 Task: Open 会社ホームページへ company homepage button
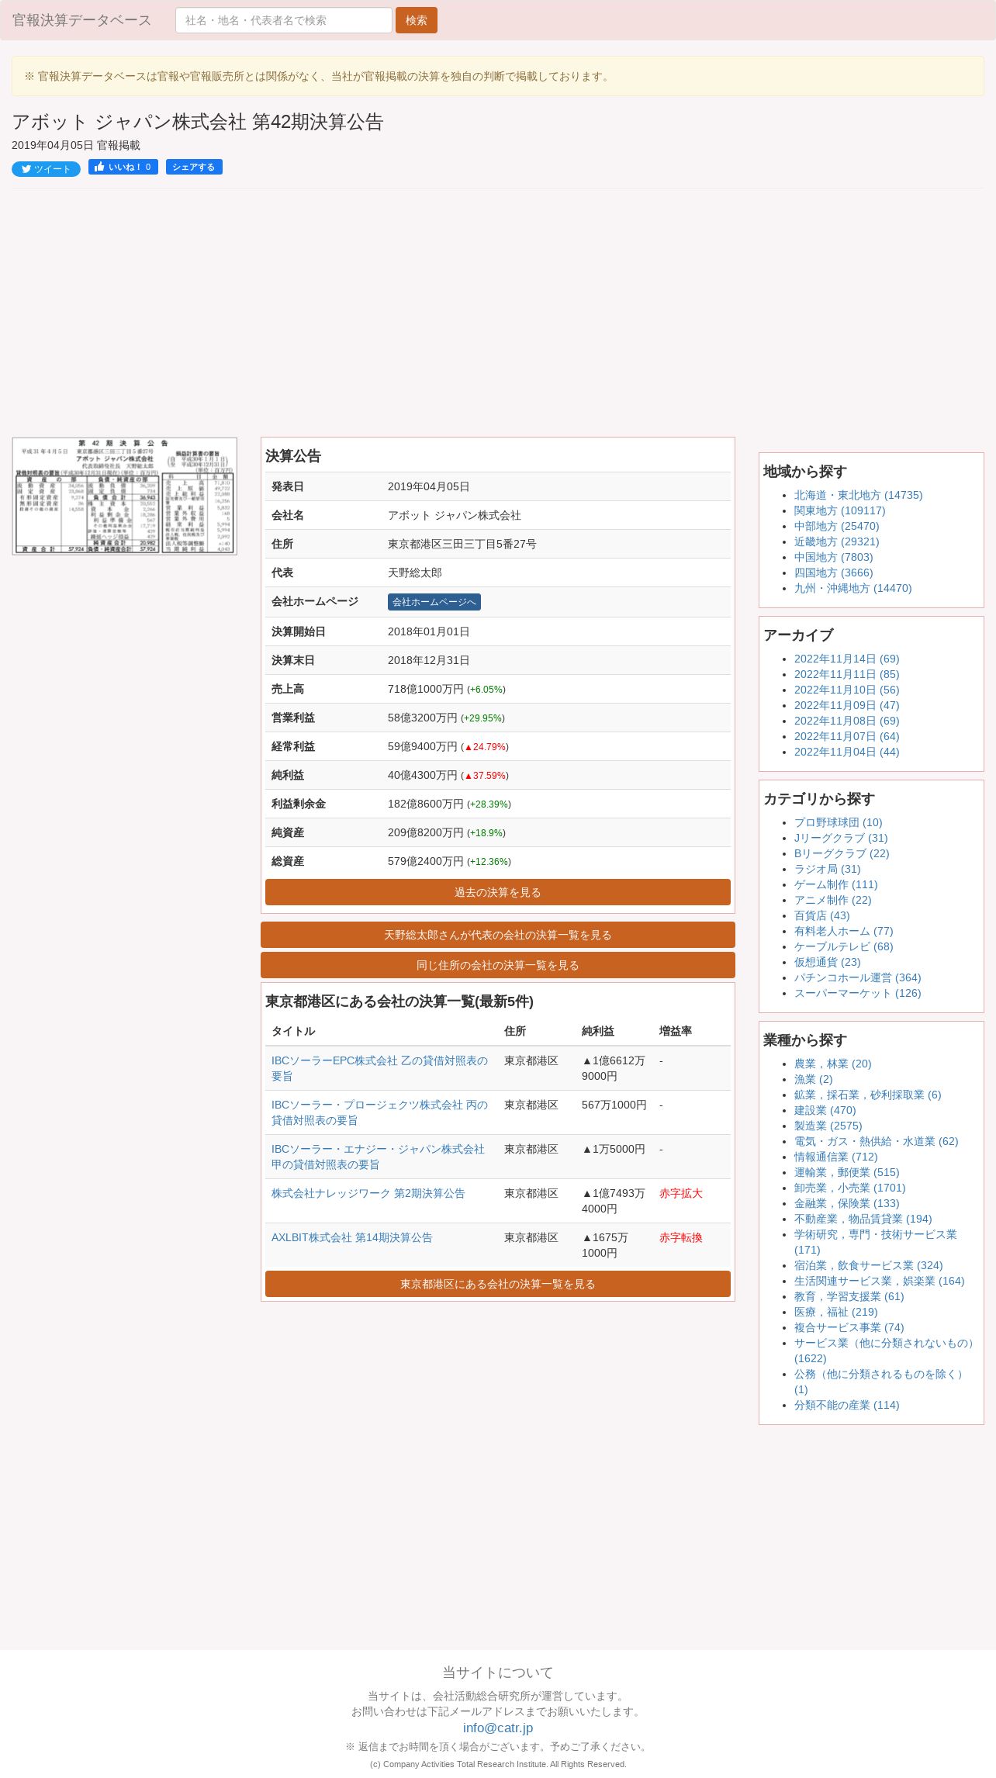(434, 602)
